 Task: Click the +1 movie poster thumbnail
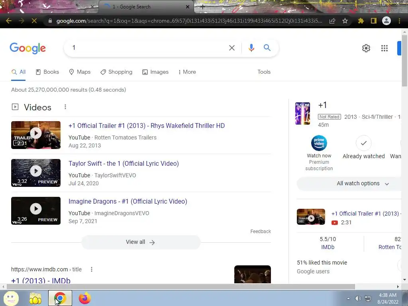[x=303, y=114]
